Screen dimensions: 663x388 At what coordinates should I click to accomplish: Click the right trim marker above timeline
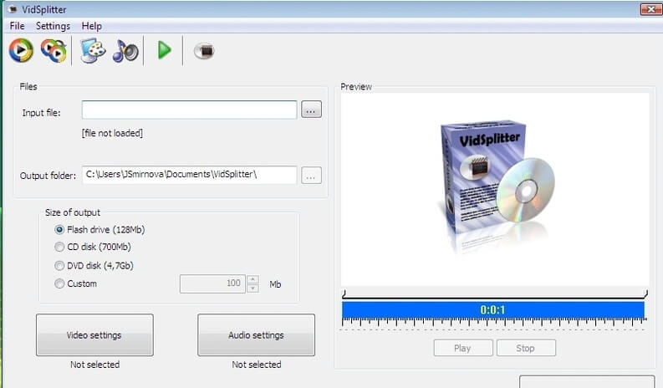(645, 294)
